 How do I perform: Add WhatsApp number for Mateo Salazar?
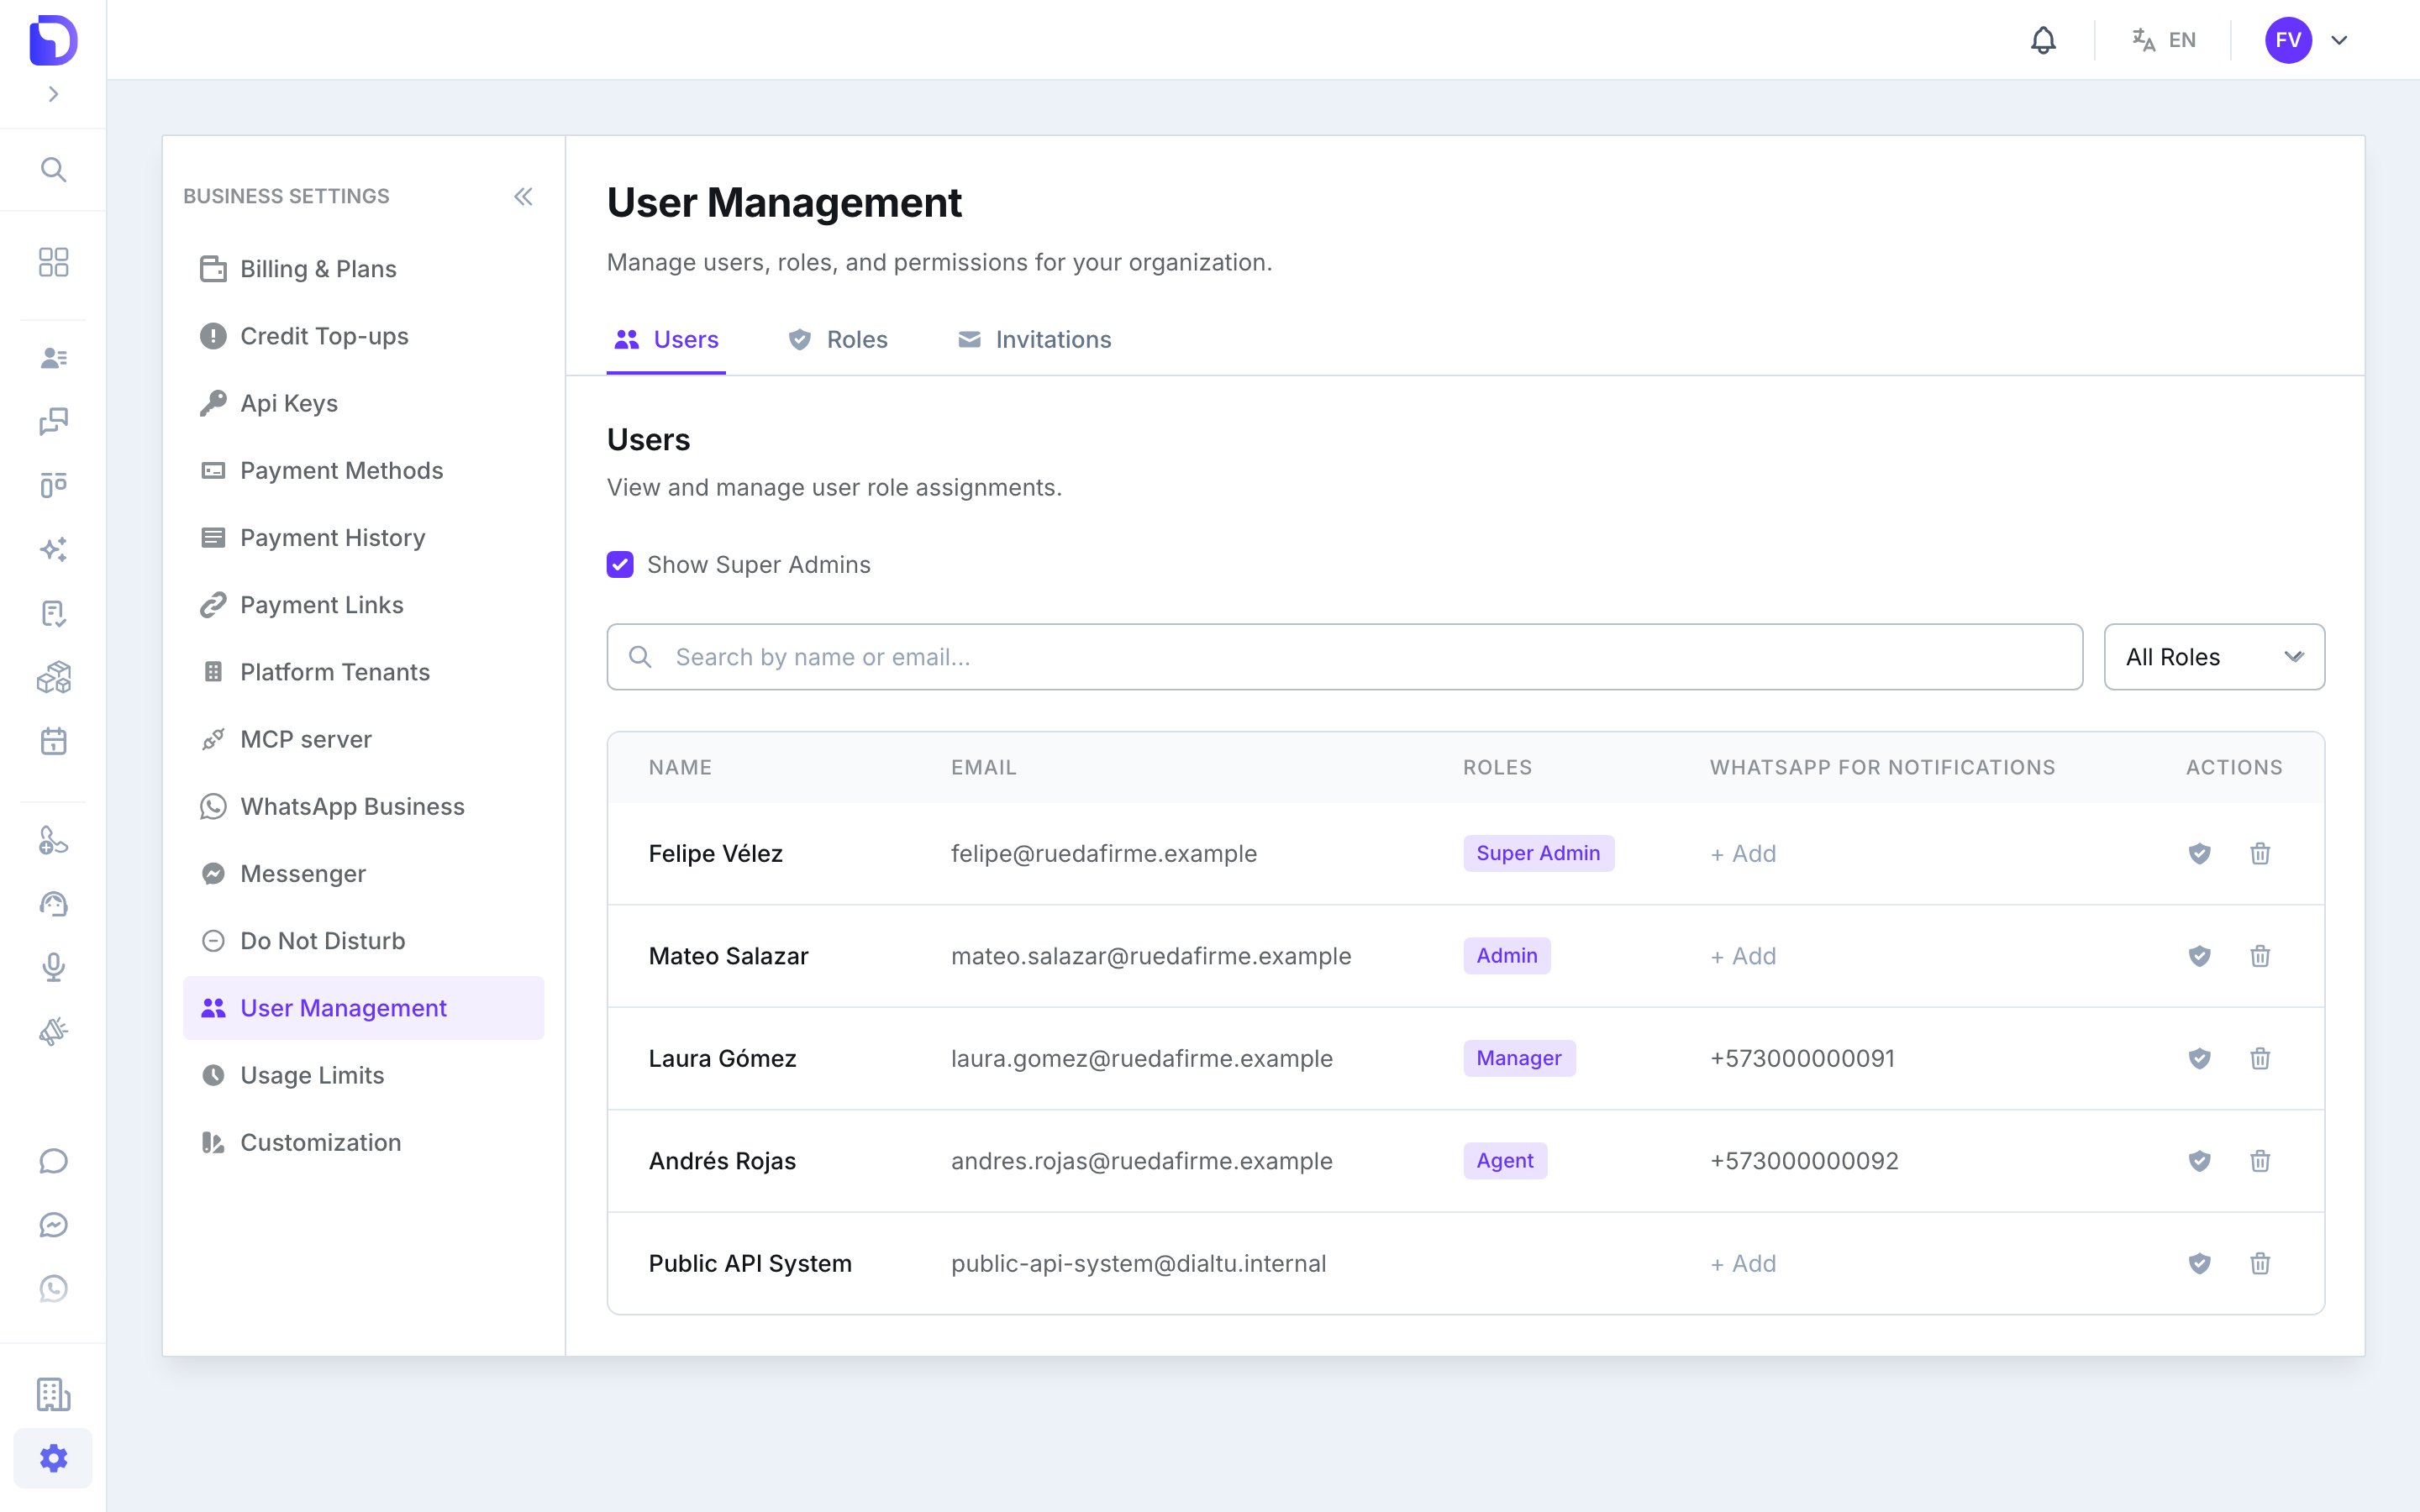[1743, 956]
